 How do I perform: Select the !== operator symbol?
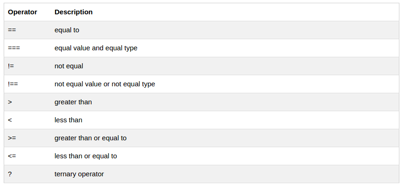tap(13, 84)
